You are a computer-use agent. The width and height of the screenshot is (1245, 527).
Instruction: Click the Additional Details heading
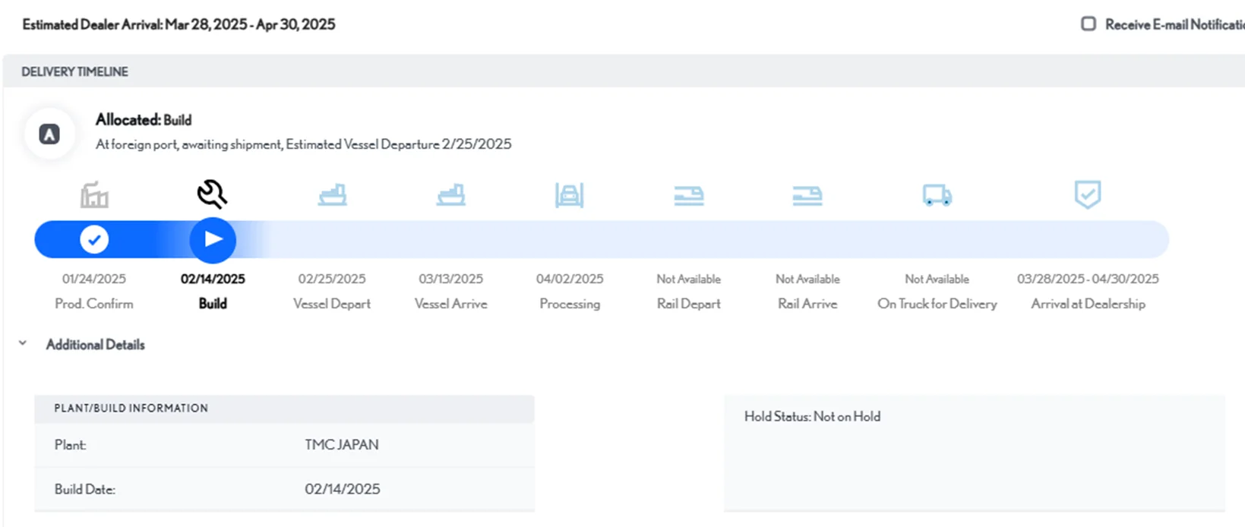point(95,345)
